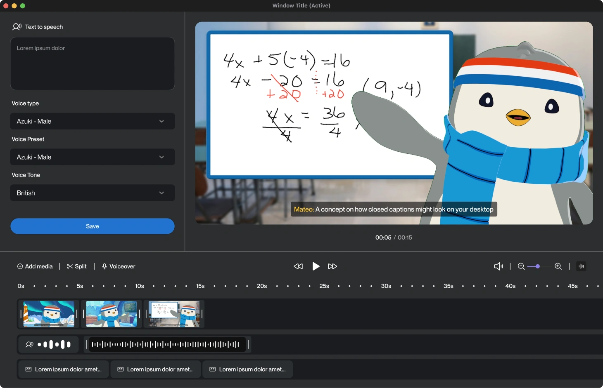
Task: Click the CC icon on second caption clip
Action: [121, 369]
